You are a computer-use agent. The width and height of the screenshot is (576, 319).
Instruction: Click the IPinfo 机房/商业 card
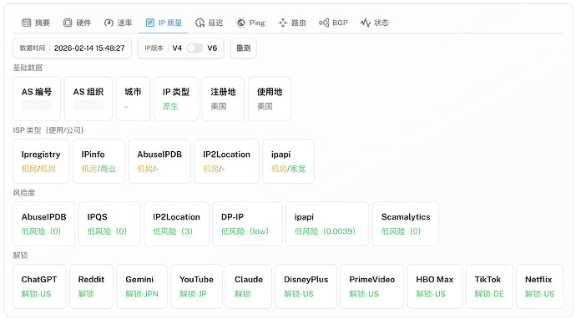pyautogui.click(x=99, y=161)
